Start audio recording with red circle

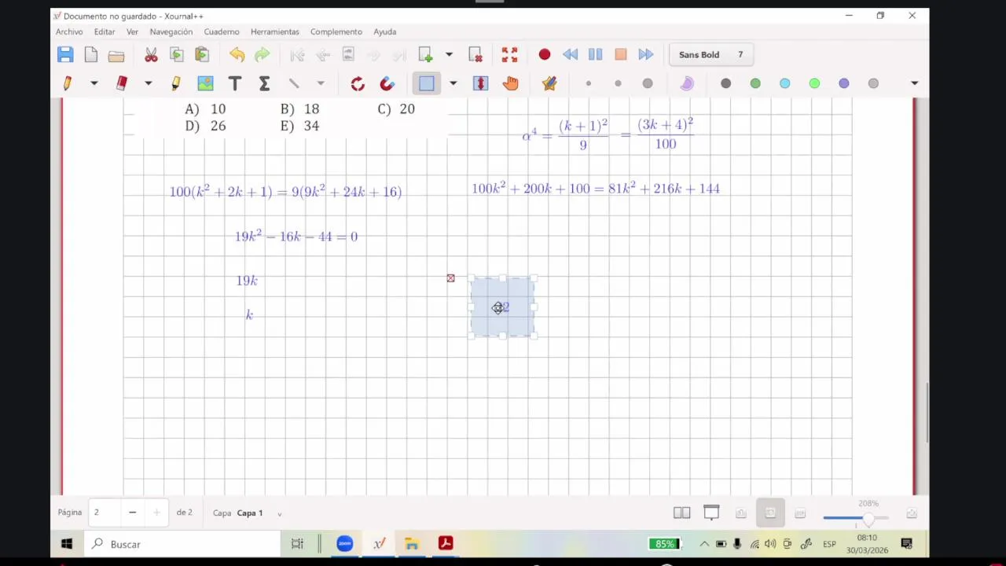point(545,54)
